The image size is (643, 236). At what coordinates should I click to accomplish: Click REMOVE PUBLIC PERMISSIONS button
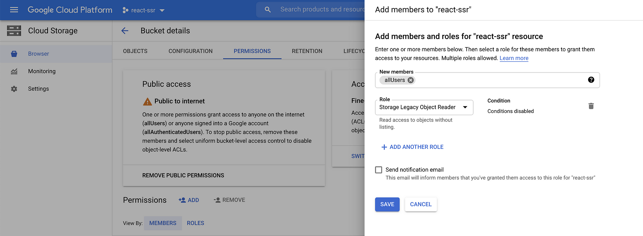point(183,175)
